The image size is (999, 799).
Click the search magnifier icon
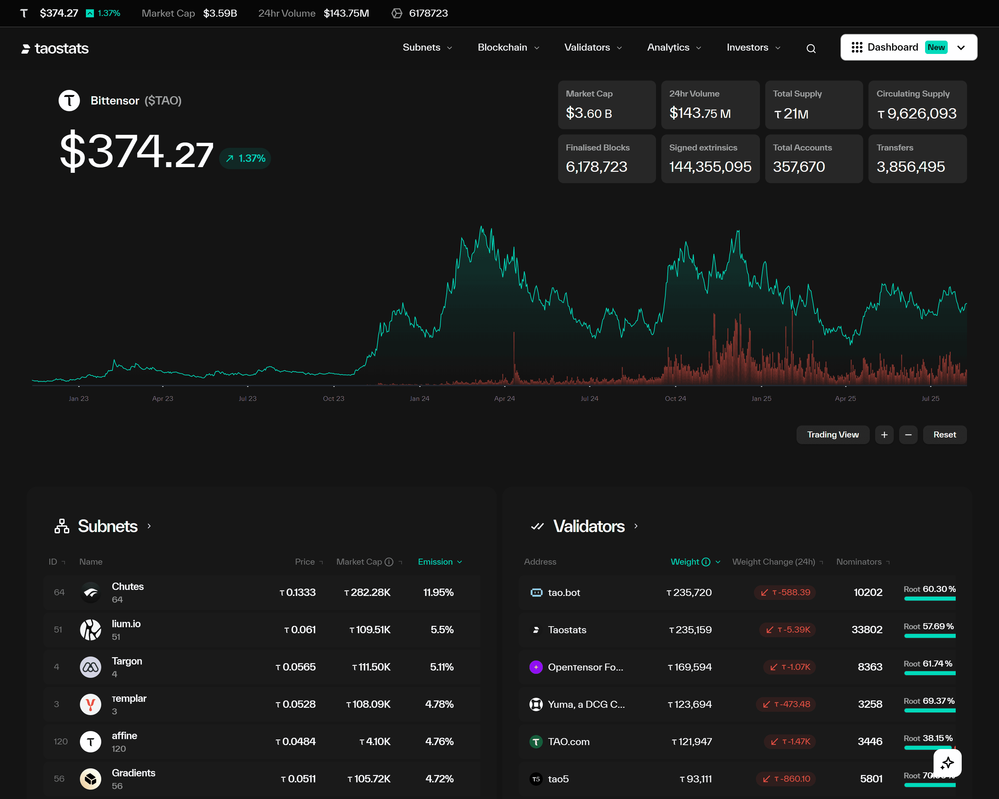(811, 48)
